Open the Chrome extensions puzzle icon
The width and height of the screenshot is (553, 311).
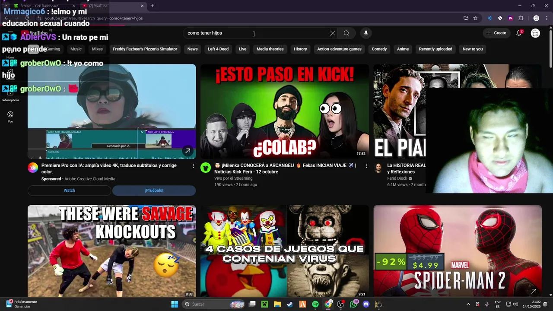pos(521,18)
